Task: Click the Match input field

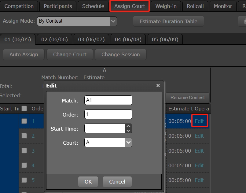Action: pyautogui.click(x=108, y=100)
